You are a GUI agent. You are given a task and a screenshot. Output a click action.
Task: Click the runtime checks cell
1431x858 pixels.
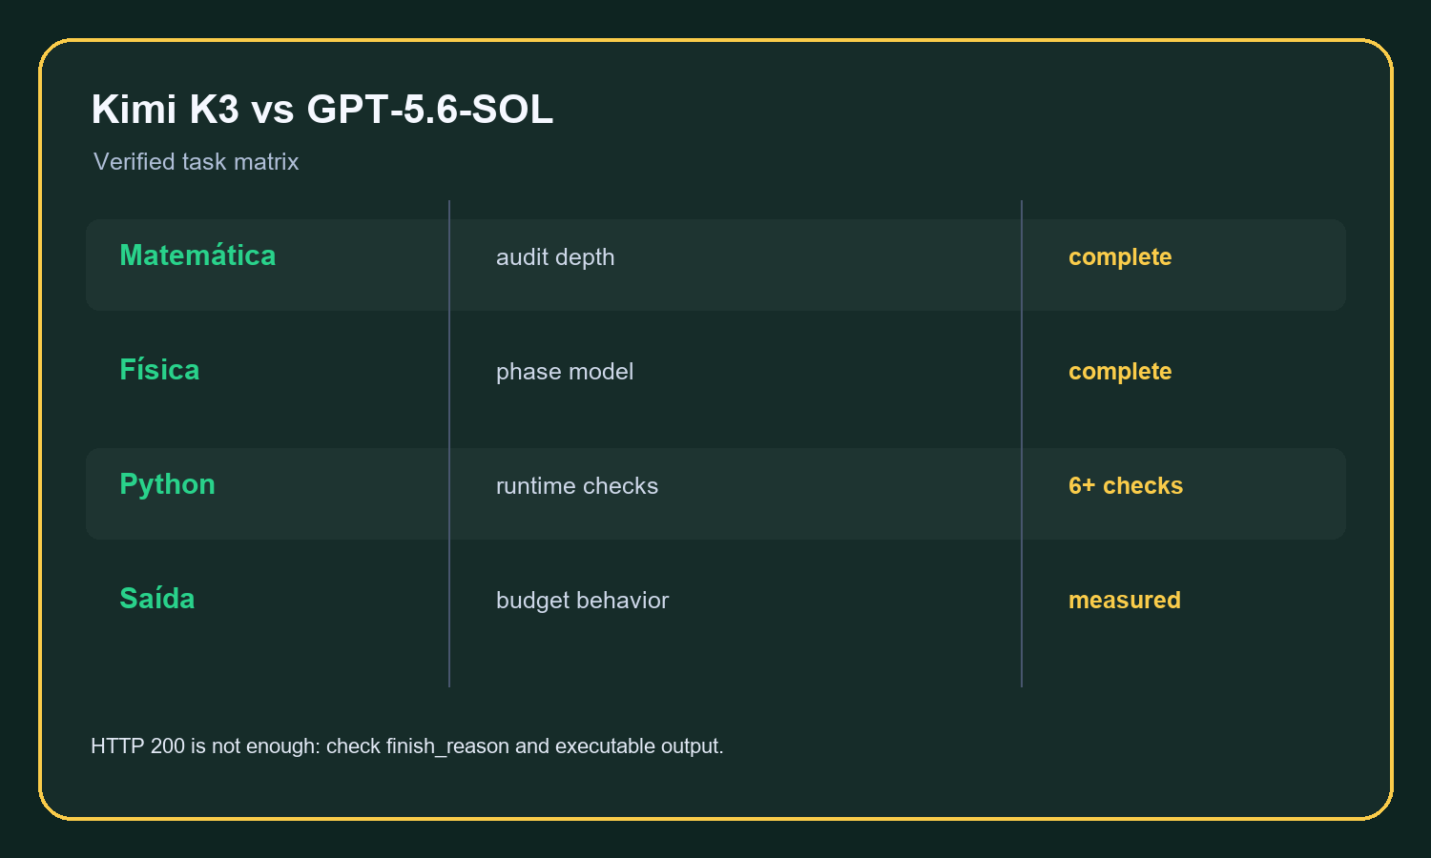pos(577,486)
